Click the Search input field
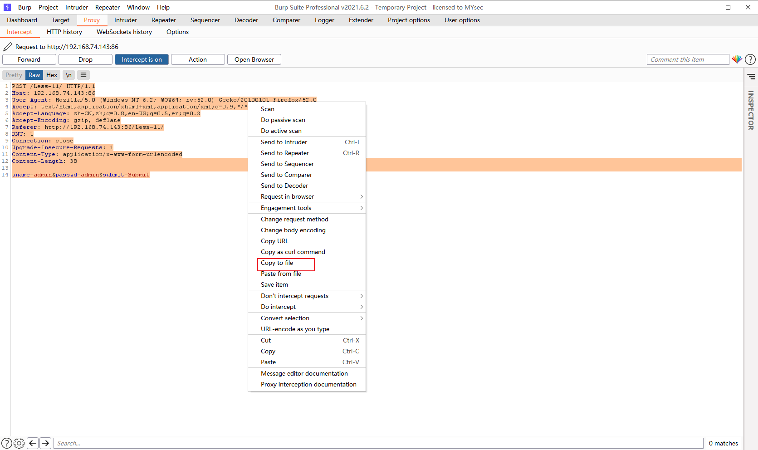This screenshot has height=450, width=758. (x=378, y=443)
